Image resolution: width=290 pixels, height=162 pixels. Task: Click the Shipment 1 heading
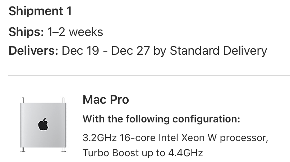[x=40, y=11]
